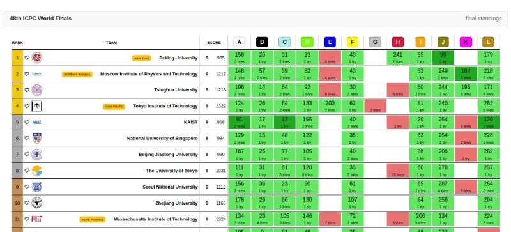Click the Zhejiang University round logo
Image resolution: width=511 pixels, height=232 pixels.
[37, 203]
